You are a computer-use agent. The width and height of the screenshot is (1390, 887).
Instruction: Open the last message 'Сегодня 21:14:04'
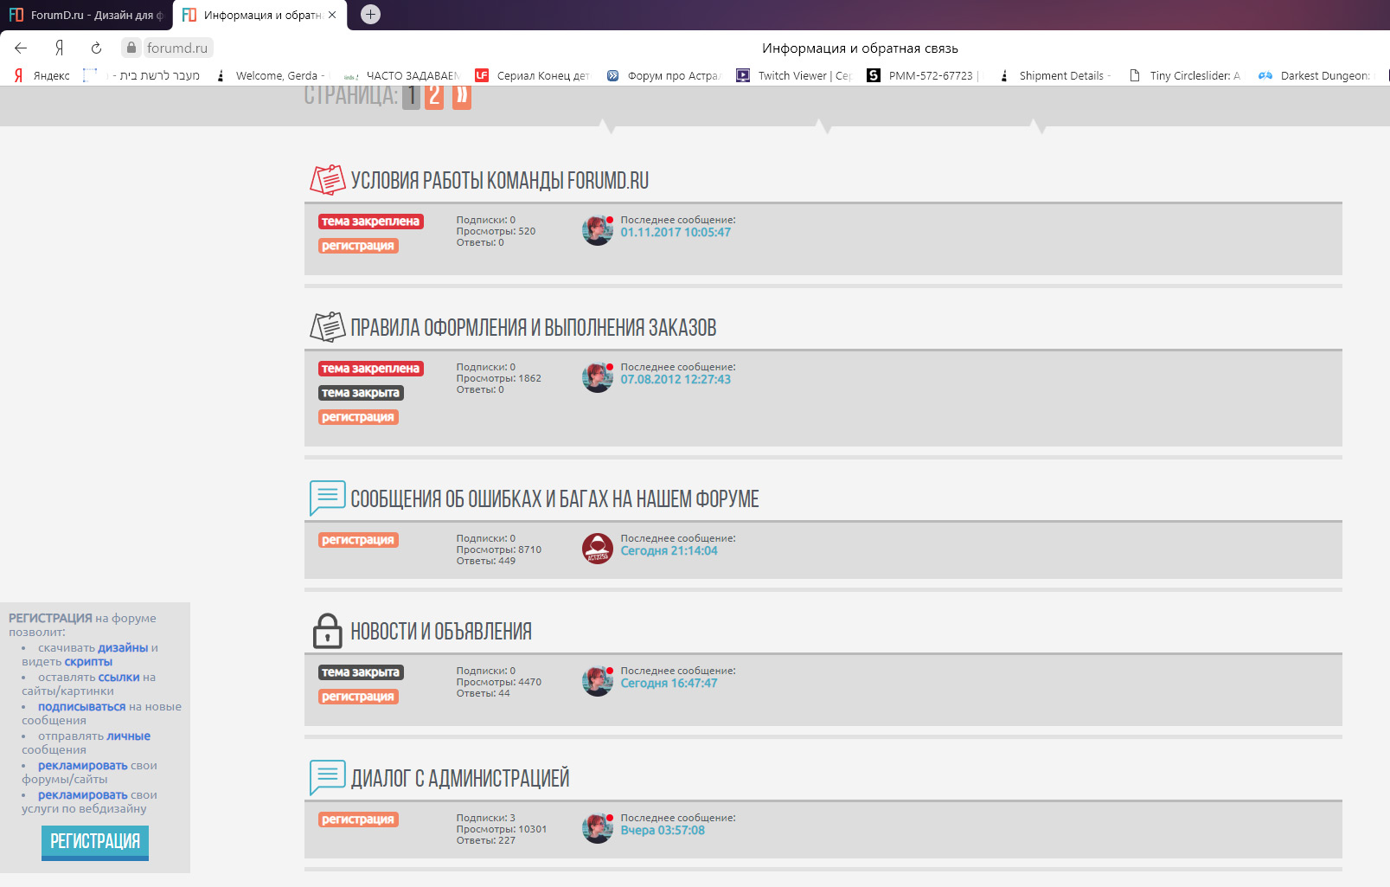click(x=669, y=551)
